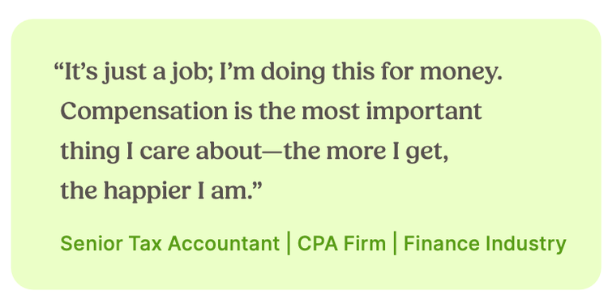Image resolution: width=608 pixels, height=299 pixels.
Task: Click the word Compensation in quote
Action: [144, 112]
